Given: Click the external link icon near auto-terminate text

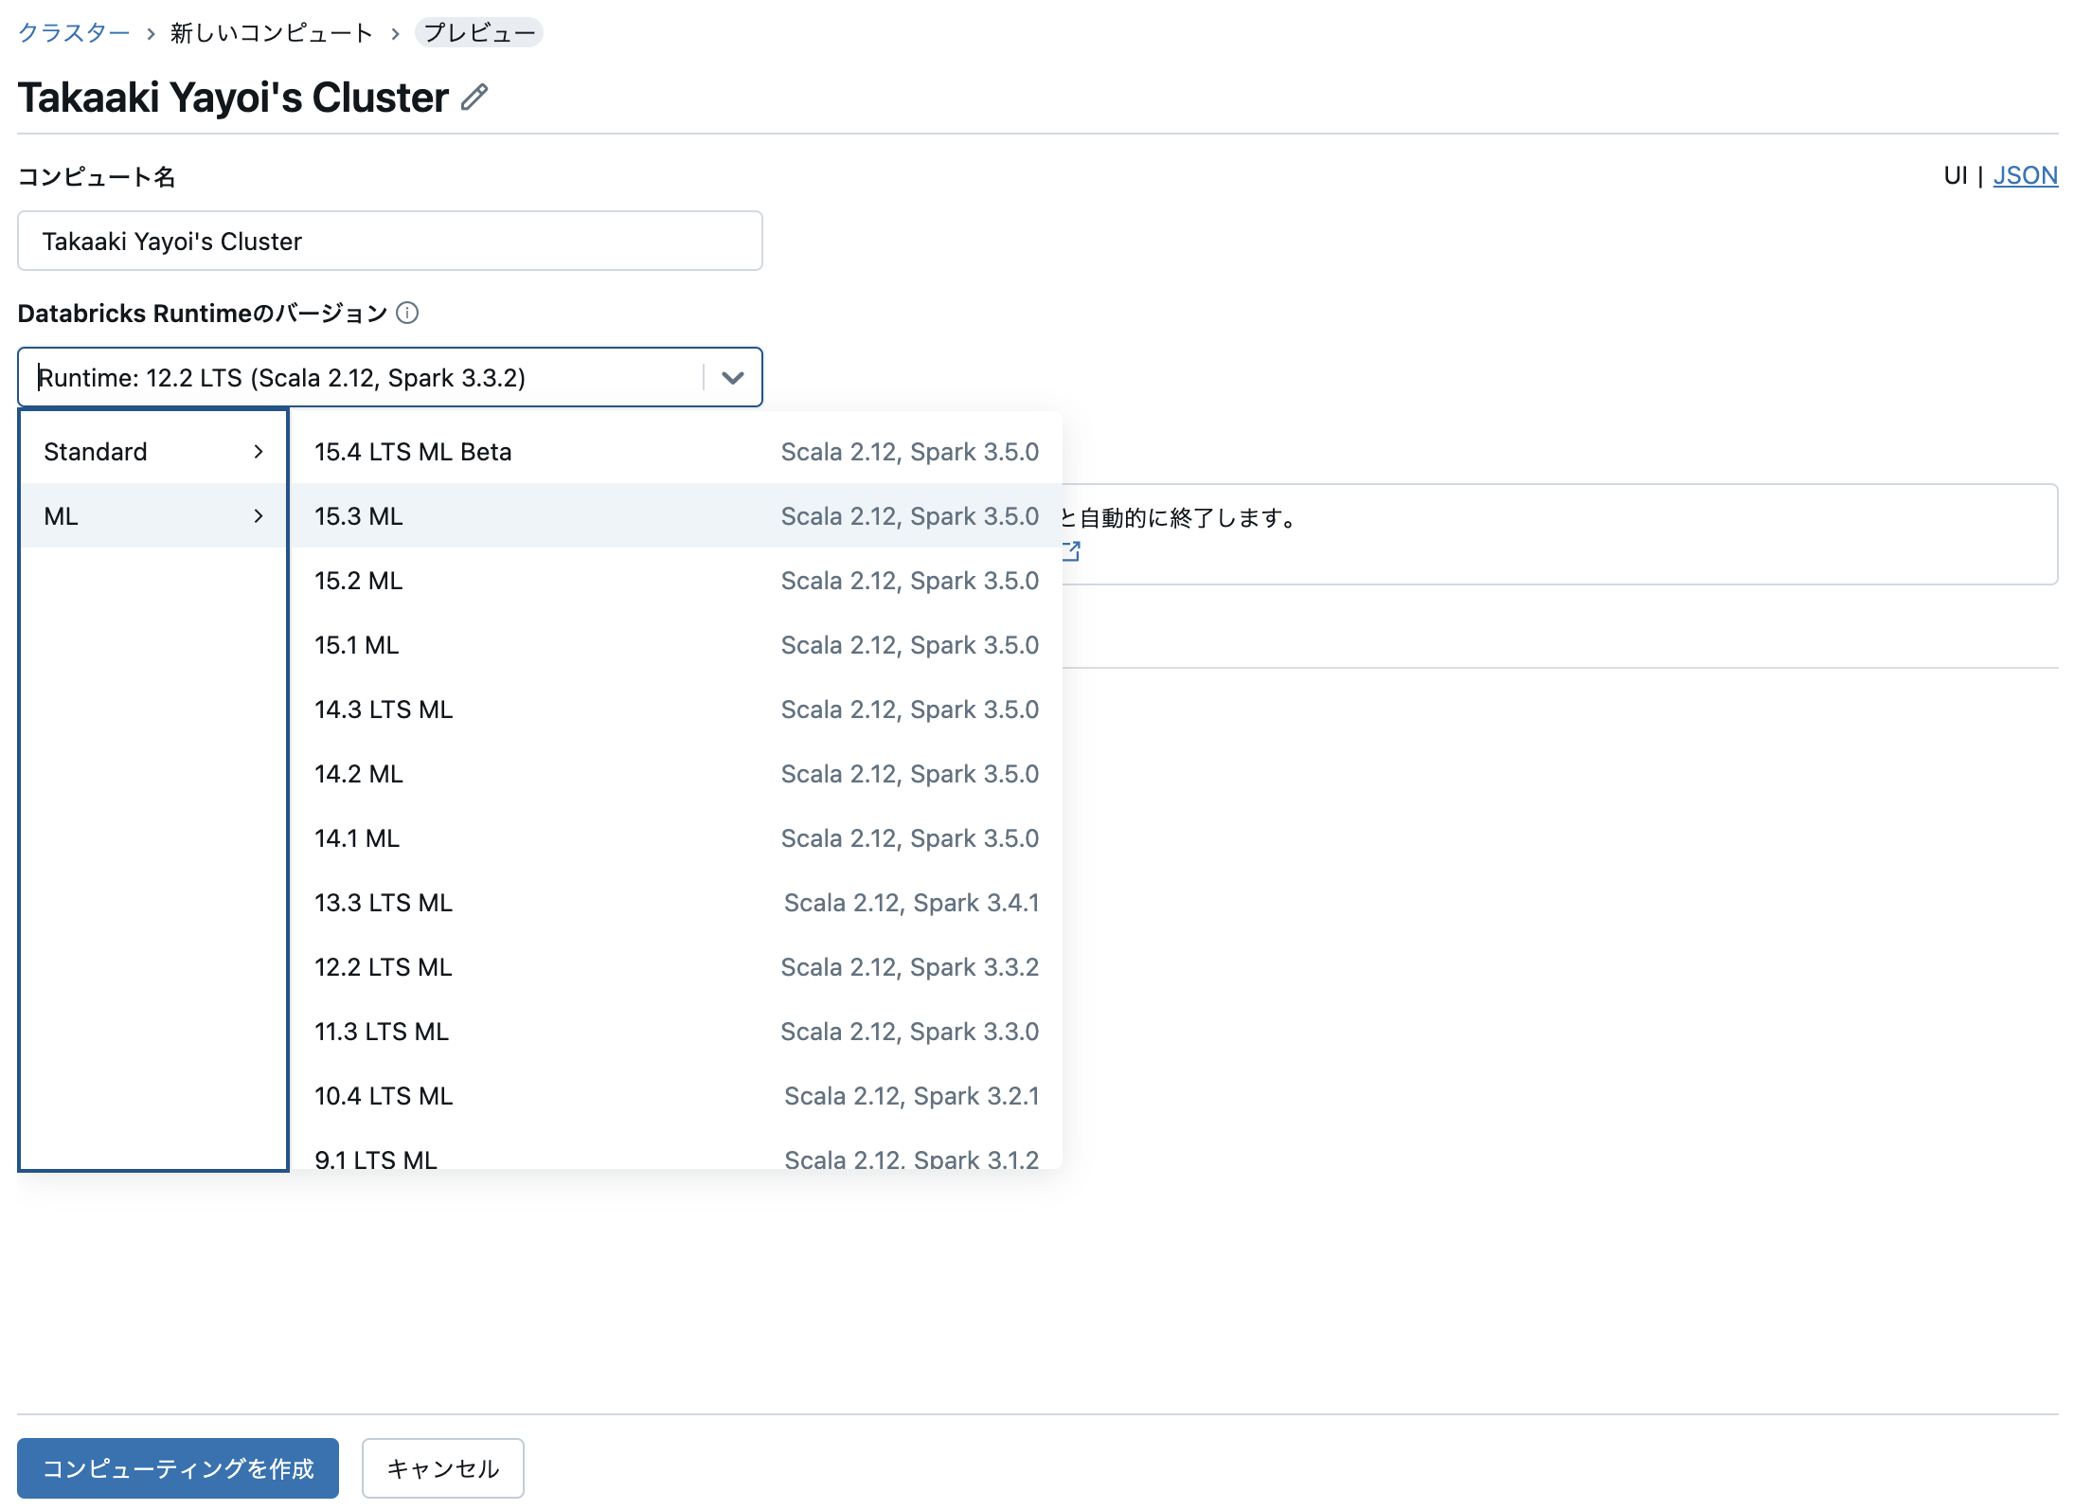Looking at the screenshot, I should click(x=1071, y=550).
